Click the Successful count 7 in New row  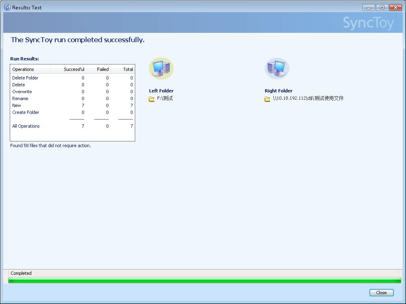[x=83, y=105]
